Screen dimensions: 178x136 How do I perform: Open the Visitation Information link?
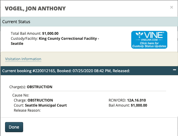click(23, 59)
